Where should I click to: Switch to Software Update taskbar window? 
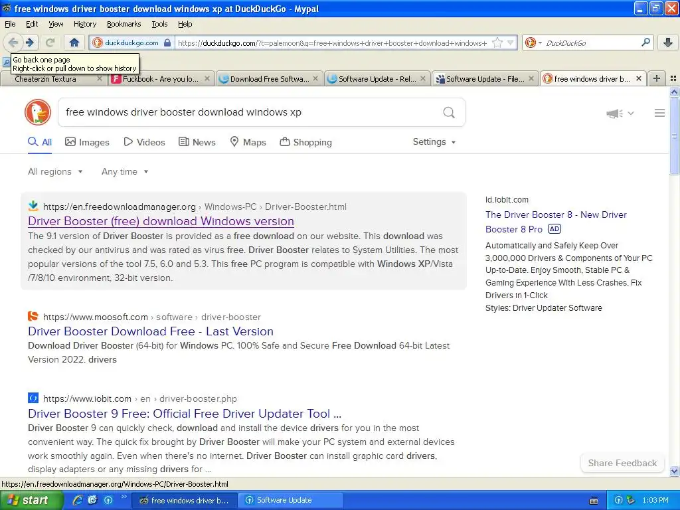click(292, 501)
